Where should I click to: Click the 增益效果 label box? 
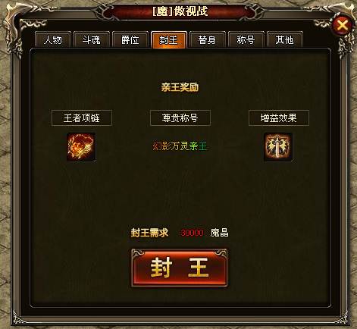tap(279, 117)
